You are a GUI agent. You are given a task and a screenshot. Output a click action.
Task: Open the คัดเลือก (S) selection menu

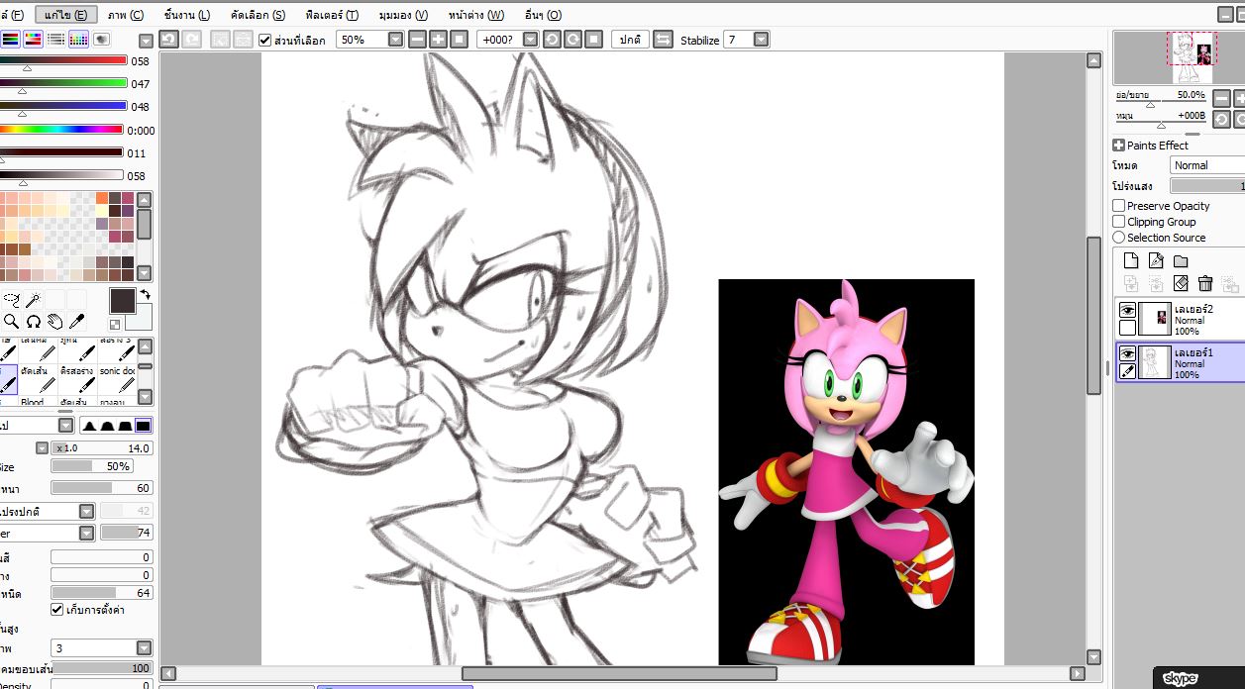[258, 15]
